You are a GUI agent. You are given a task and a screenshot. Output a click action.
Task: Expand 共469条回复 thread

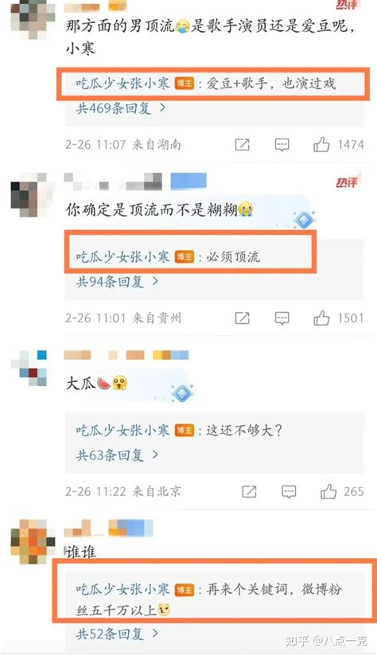click(121, 108)
